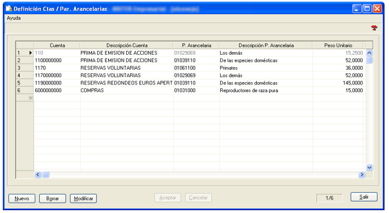Screen dimensions: 389x213
Task: Click the cell with account 1170000000
Action: point(57,75)
